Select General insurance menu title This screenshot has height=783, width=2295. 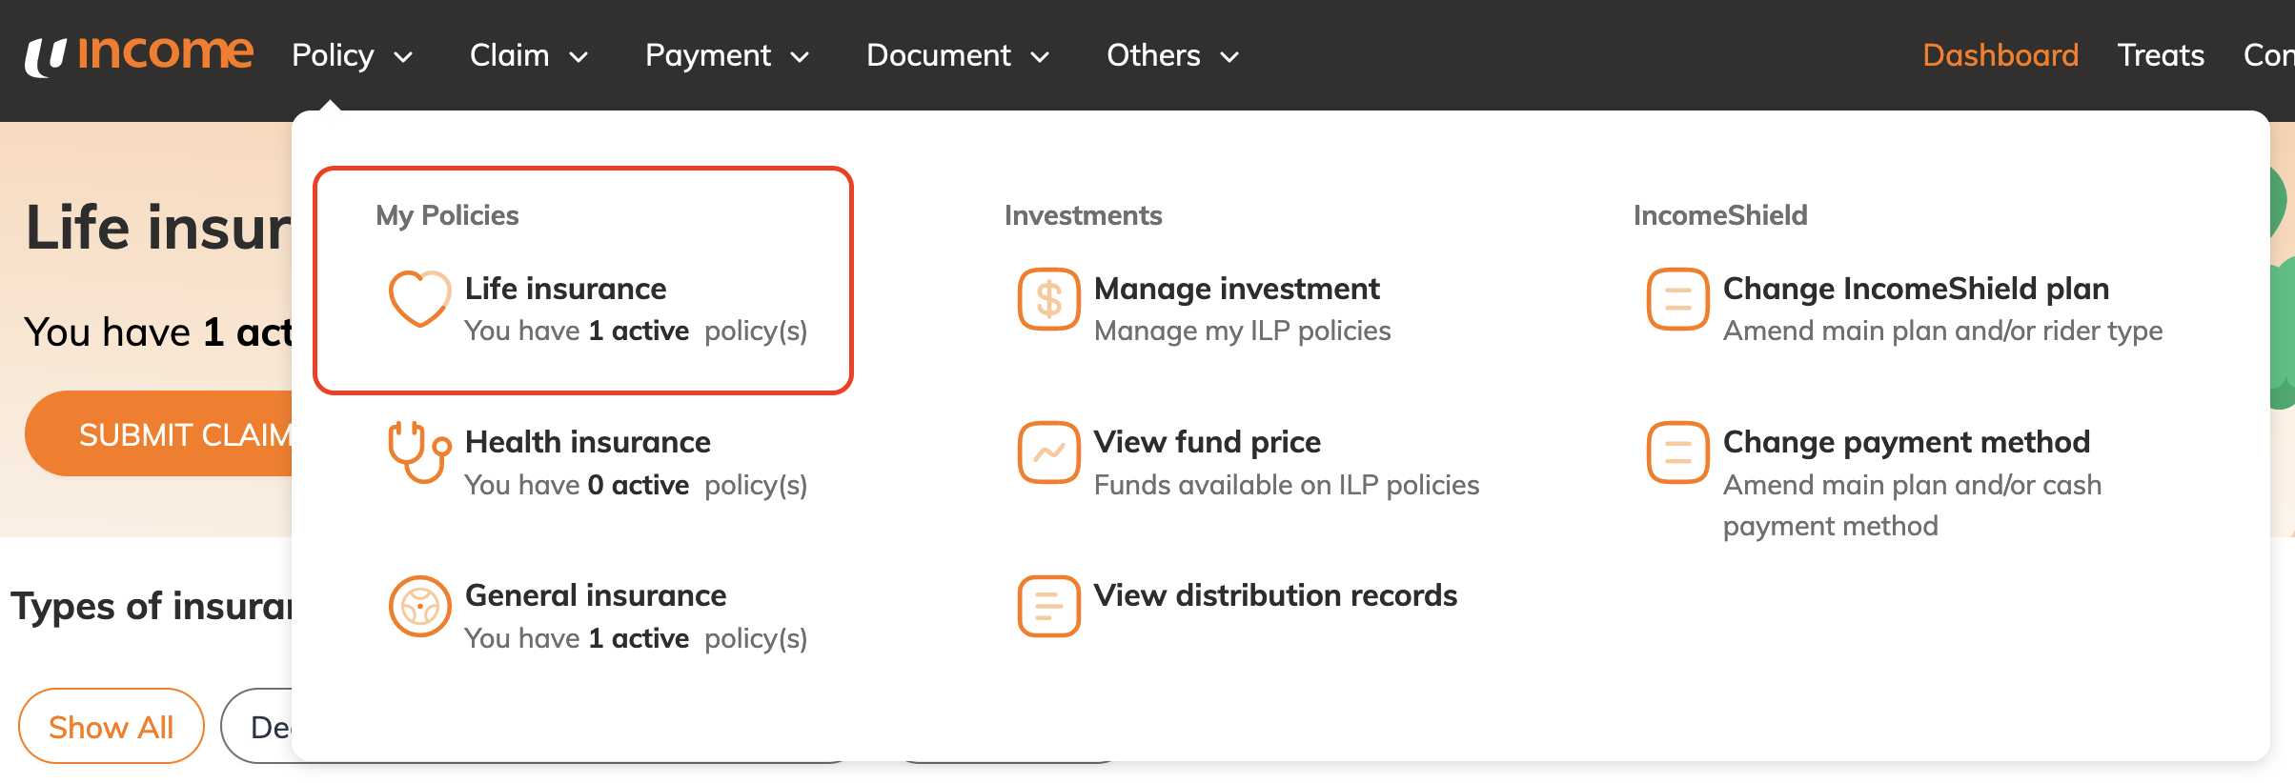[596, 595]
